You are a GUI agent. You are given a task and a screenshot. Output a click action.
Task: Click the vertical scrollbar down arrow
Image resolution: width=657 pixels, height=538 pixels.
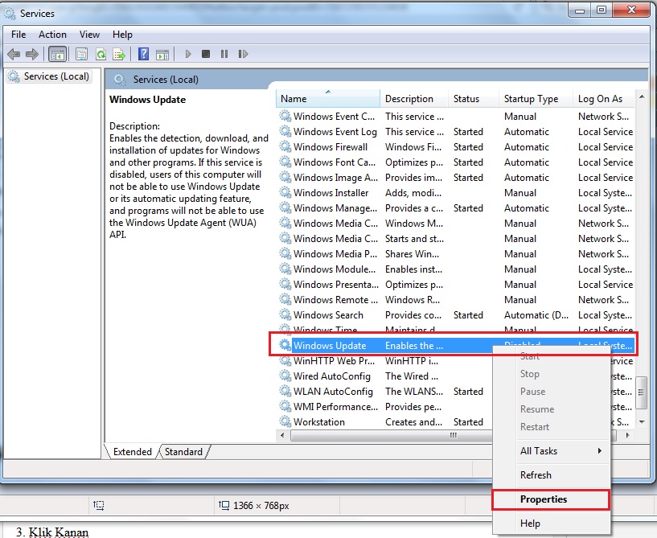(642, 421)
